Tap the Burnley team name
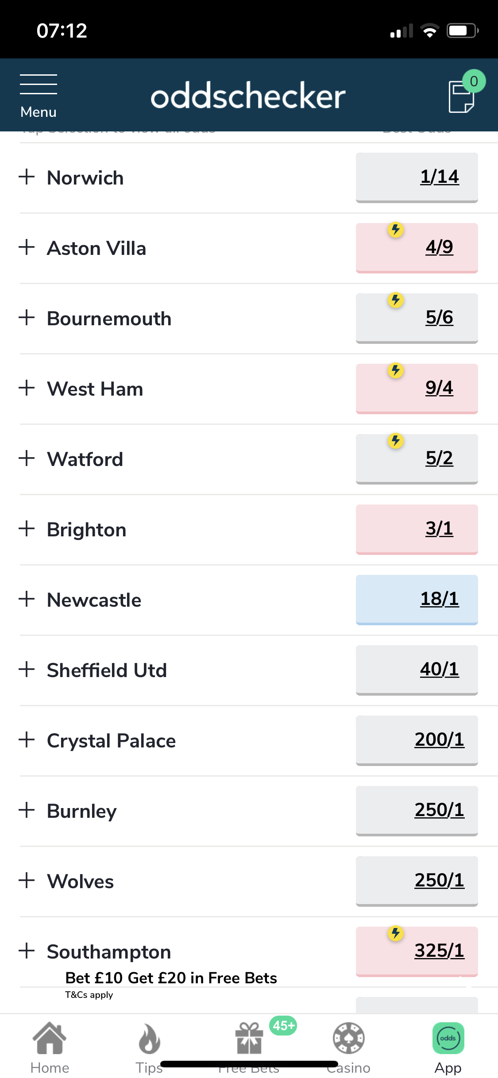The width and height of the screenshot is (498, 1078). [82, 811]
